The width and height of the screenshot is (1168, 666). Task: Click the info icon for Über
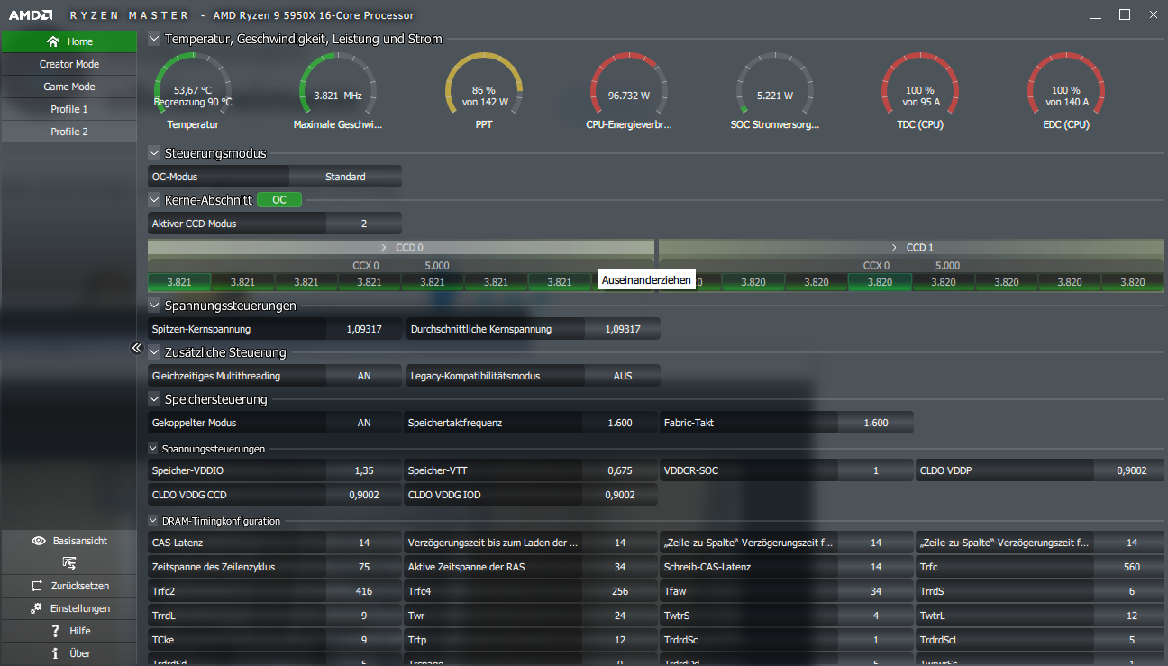pos(56,653)
